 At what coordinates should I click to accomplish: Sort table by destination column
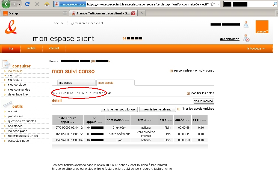(118, 120)
